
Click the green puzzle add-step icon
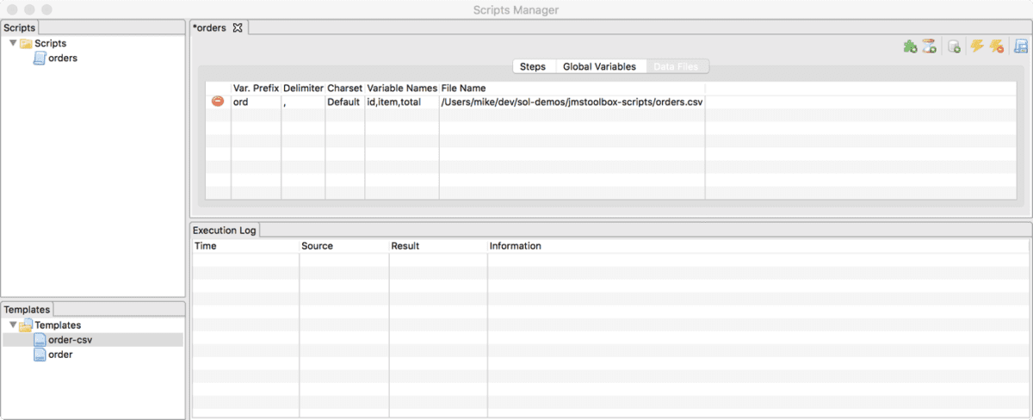click(x=909, y=46)
